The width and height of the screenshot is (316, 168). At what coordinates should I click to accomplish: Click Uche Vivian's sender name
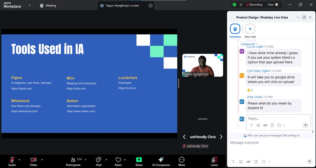click(254, 97)
